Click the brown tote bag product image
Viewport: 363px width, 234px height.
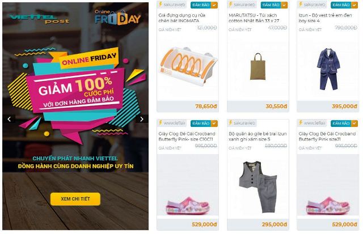(258, 67)
